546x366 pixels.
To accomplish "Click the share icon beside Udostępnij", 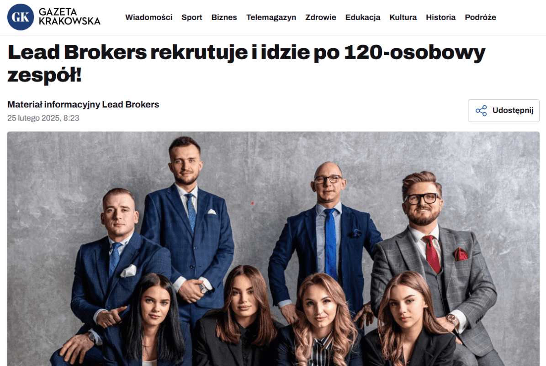I will pos(481,111).
